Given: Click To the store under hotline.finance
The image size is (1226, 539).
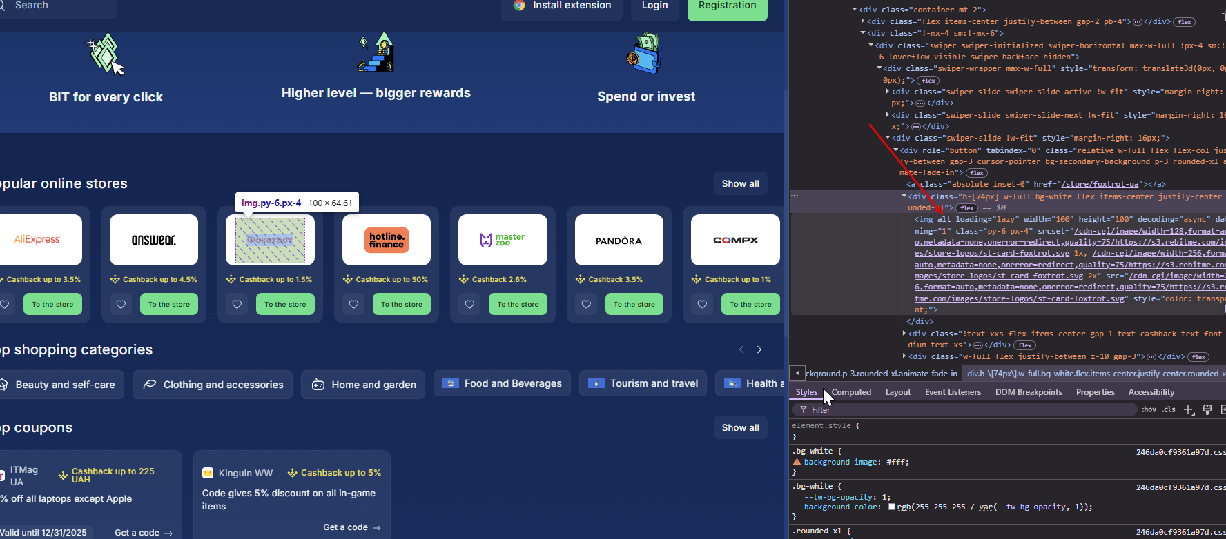Looking at the screenshot, I should pos(402,304).
